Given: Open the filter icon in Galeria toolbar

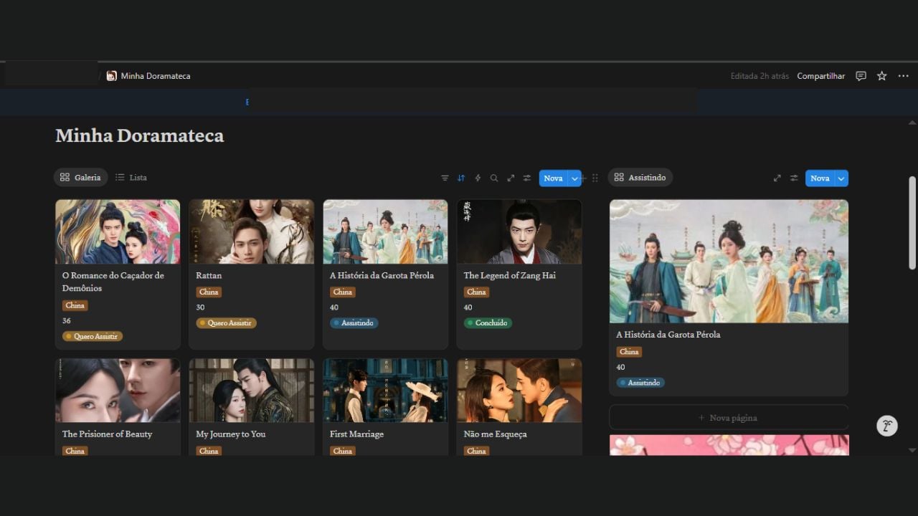Looking at the screenshot, I should [445, 178].
